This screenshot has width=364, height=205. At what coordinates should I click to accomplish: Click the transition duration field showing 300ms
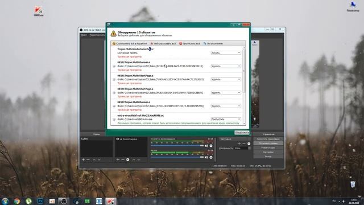241,148
